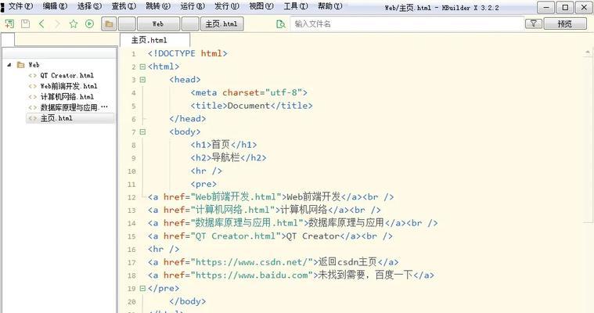Click the folder icon in breadcrumb bar
This screenshot has width=594, height=313.
109,24
